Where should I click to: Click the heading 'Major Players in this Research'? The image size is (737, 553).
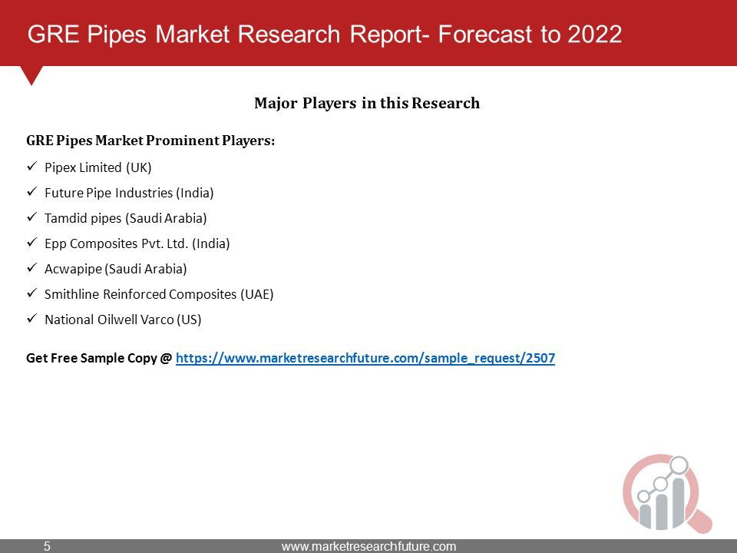click(x=367, y=103)
